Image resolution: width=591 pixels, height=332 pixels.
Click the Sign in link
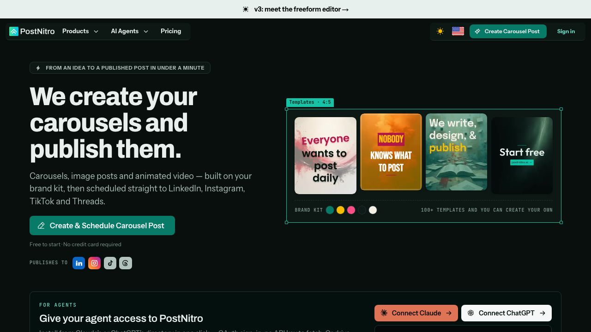[566, 31]
